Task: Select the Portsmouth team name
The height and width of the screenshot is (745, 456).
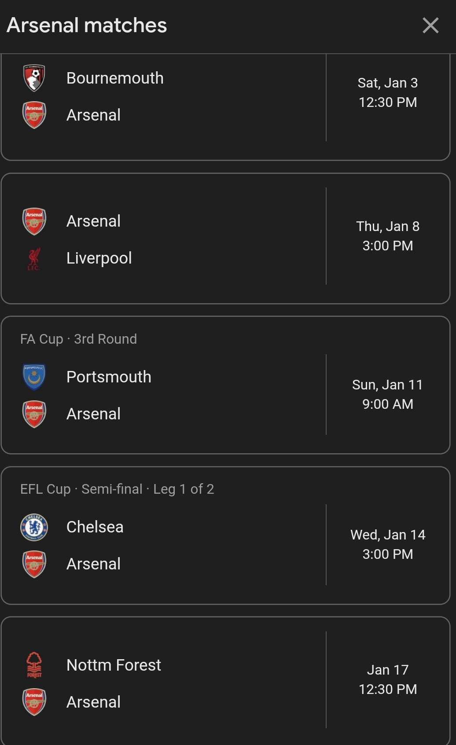Action: (109, 377)
